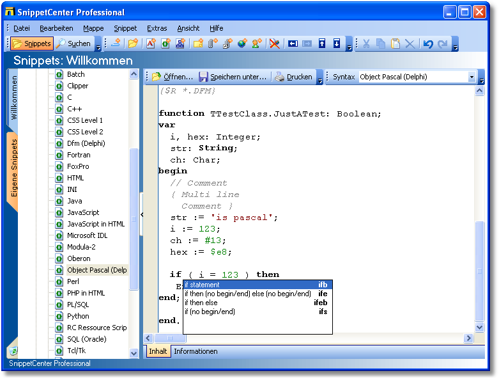Open the Datei menu
Screen dimensions: 499x380
(21, 28)
